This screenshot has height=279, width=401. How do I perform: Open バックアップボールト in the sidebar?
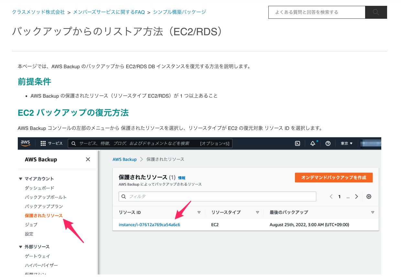tap(46, 197)
